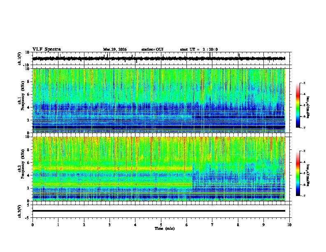Screen dimensions: 326x252
Task: Click the log(PSD) label beside ch.1 colorbar
Action: pos(308,107)
